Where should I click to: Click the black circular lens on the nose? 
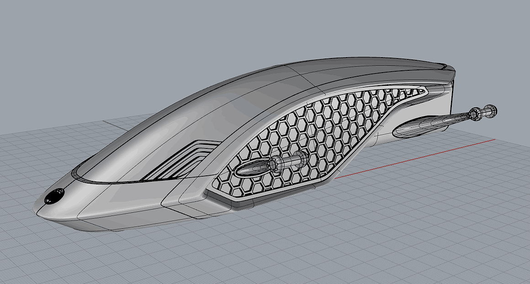coord(53,196)
